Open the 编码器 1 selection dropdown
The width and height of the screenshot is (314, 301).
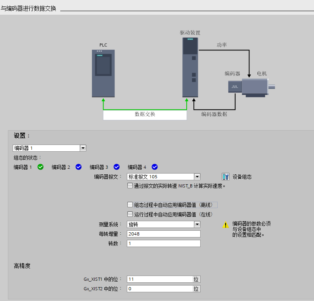[83, 148]
